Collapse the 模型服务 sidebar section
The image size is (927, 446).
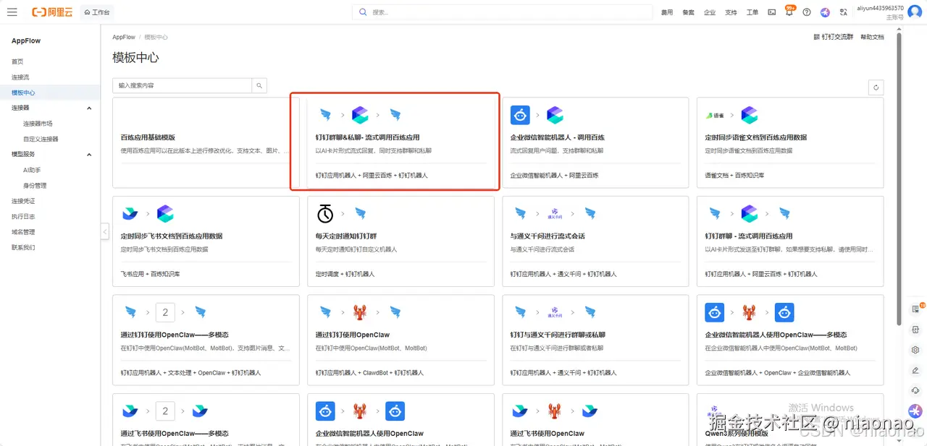pos(88,154)
